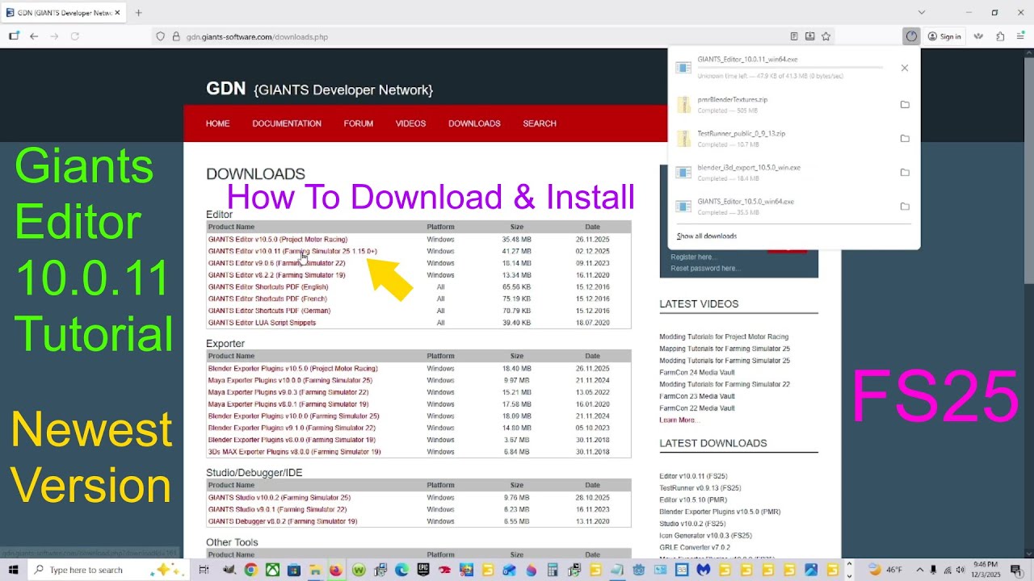Open the list all tabs dropdown

click(921, 13)
